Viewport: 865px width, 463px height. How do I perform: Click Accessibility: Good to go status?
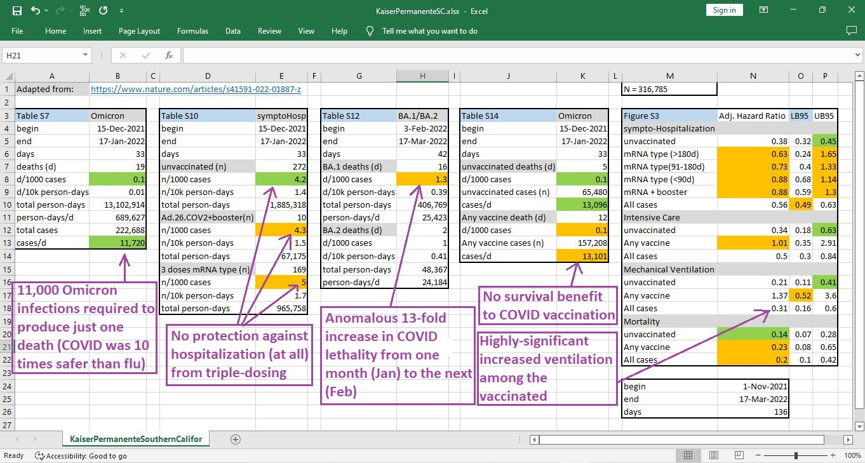coord(81,455)
